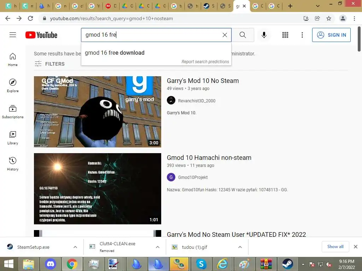Click the Revanchist3D_2000 channel avatar
The height and width of the screenshot is (271, 362).
[171, 100]
